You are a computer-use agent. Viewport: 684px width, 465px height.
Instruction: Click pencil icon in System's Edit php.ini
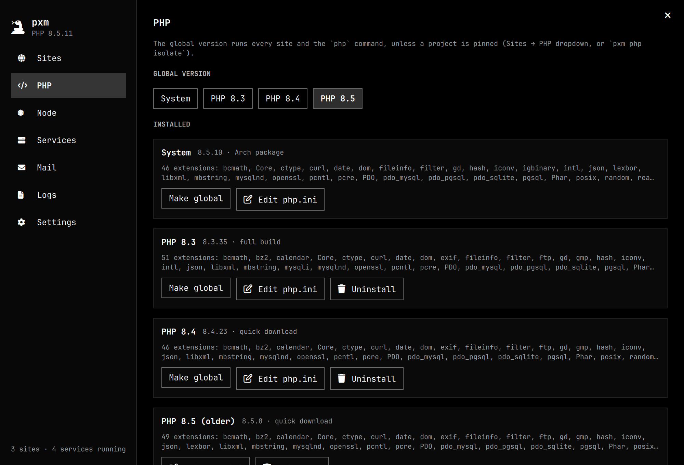coord(248,199)
